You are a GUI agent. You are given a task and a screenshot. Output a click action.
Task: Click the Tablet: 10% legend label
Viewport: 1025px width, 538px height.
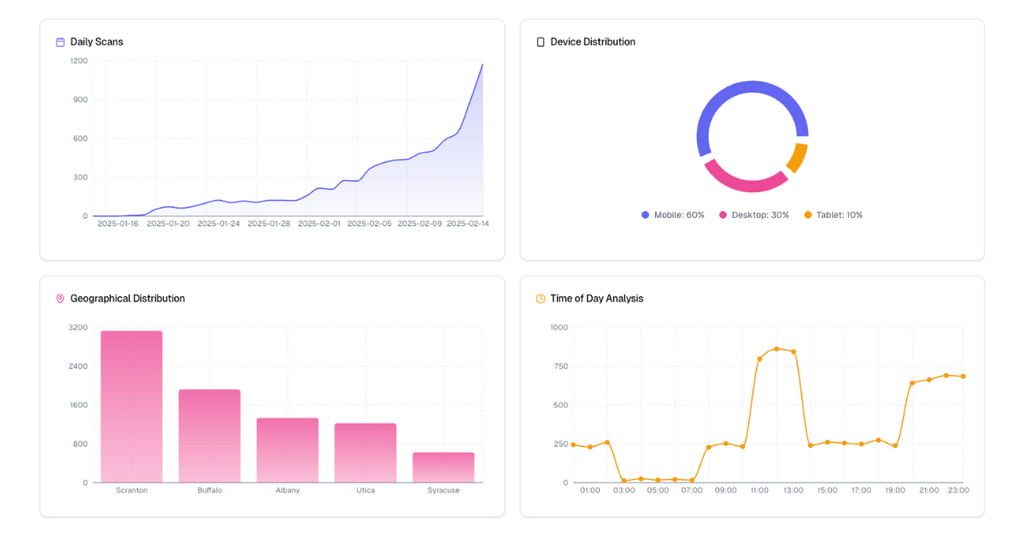point(840,215)
